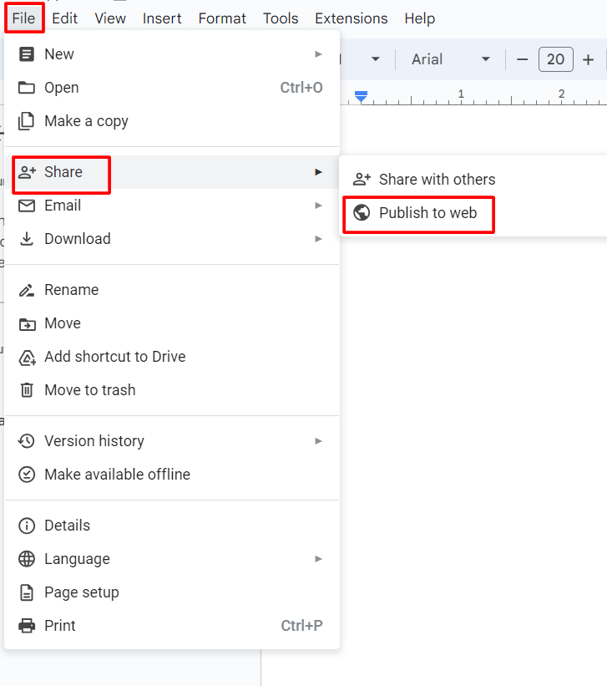Click the Publish to web globe icon
The width and height of the screenshot is (607, 686).
pyautogui.click(x=362, y=213)
